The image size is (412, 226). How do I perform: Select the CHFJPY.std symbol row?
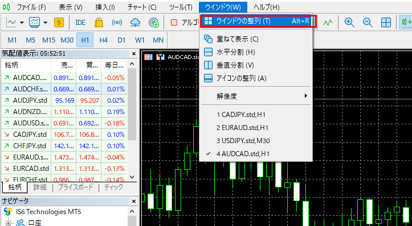[x=64, y=146]
